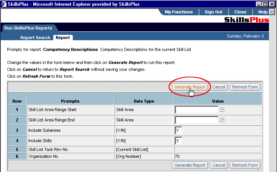Click 'Skill Area' data type in row 1

pos(125,110)
